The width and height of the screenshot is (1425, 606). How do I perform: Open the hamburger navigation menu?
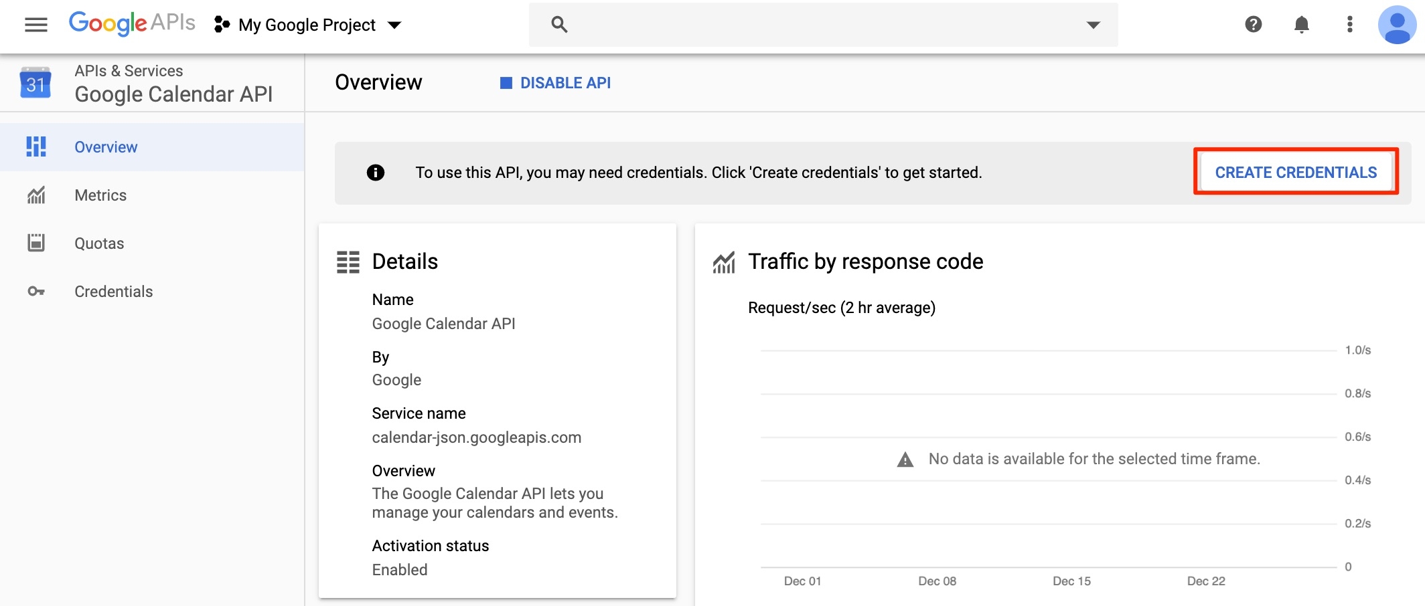click(36, 25)
